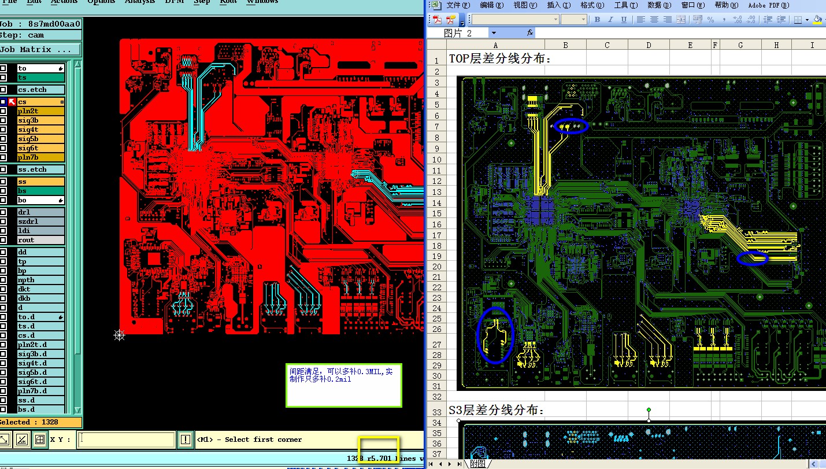Toggle the 'to' layer checkbox
The height and width of the screenshot is (469, 826).
coord(3,68)
